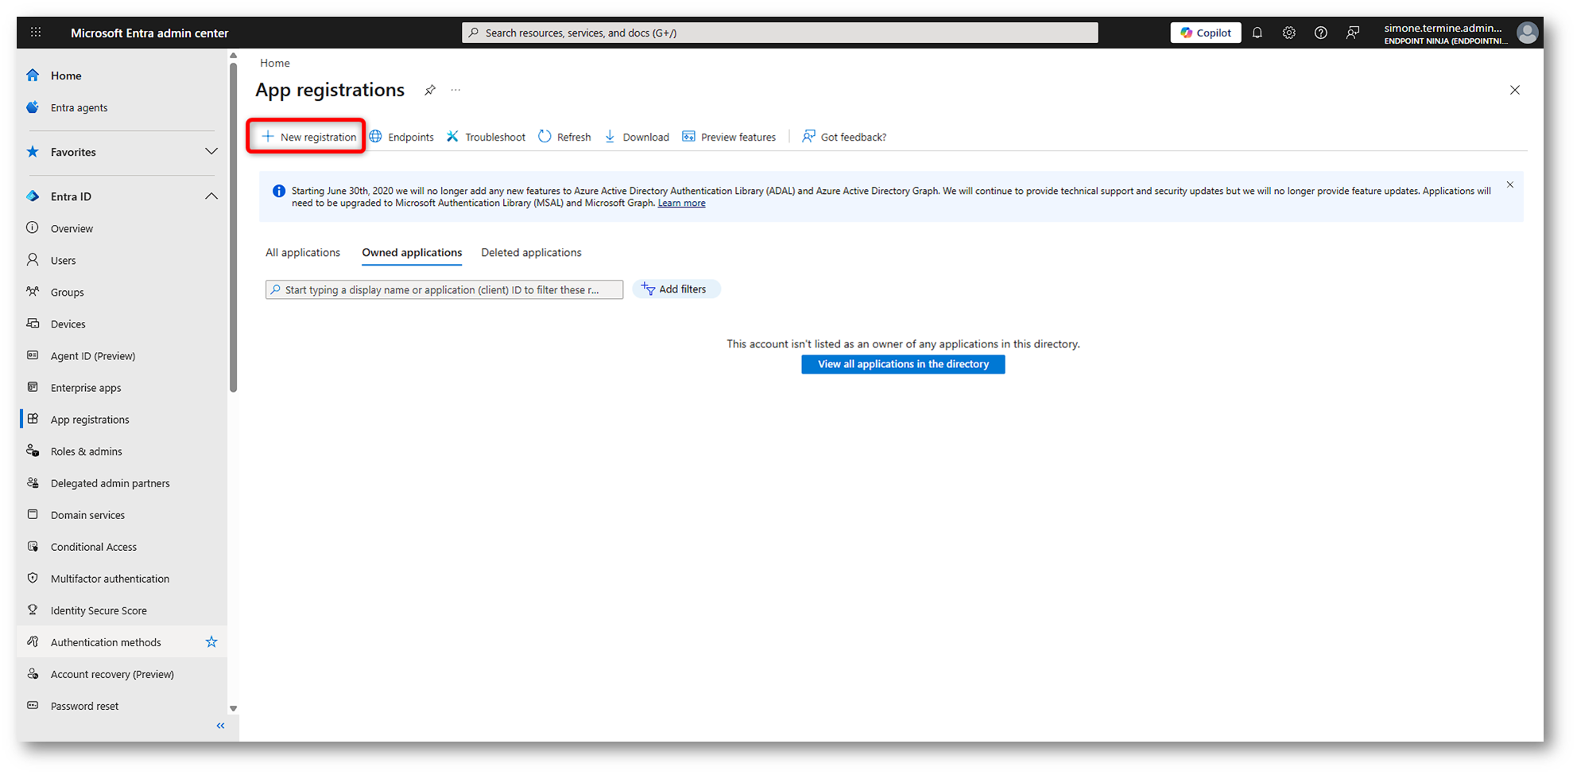Click the Multifactor authentication shield icon
This screenshot has height=775, width=1577.
(x=33, y=578)
